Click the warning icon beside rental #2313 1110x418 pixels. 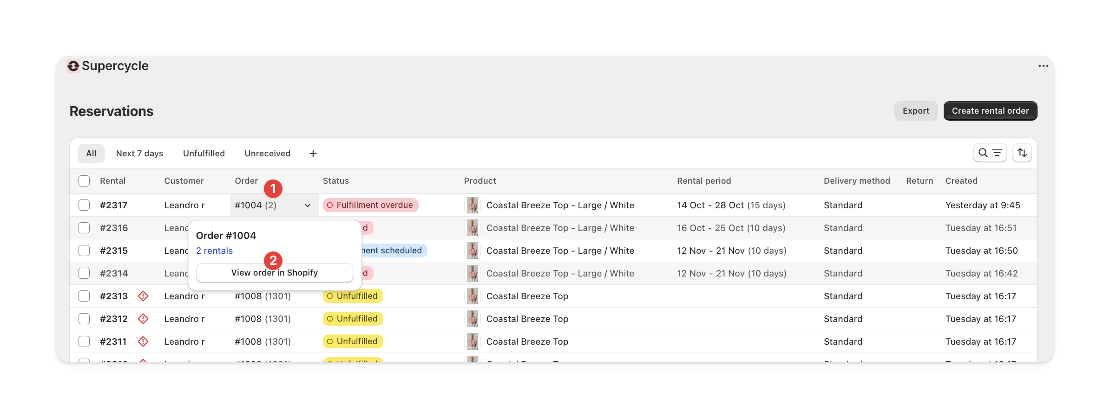tap(143, 296)
